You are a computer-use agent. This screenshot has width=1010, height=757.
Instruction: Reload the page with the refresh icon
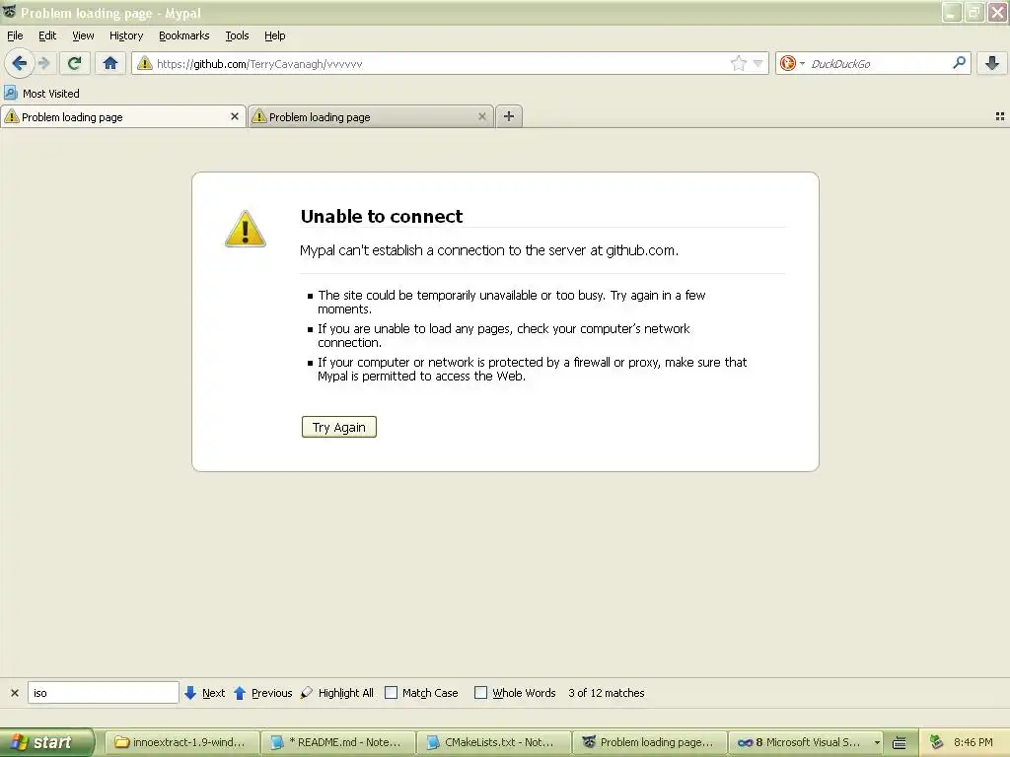tap(74, 63)
